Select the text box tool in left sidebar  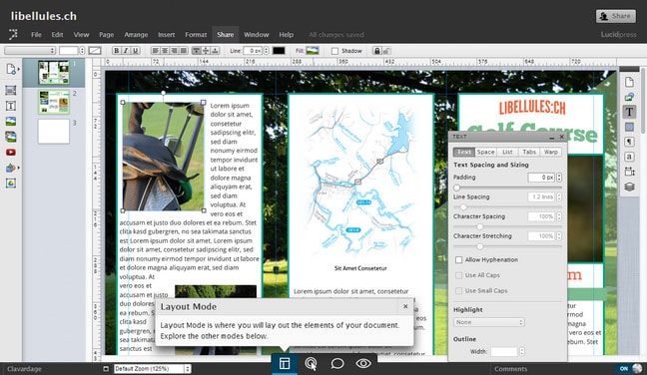[11, 106]
